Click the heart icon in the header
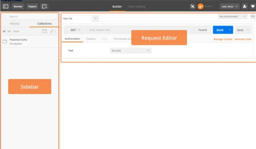The height and width of the screenshot is (149, 256). 252,6
